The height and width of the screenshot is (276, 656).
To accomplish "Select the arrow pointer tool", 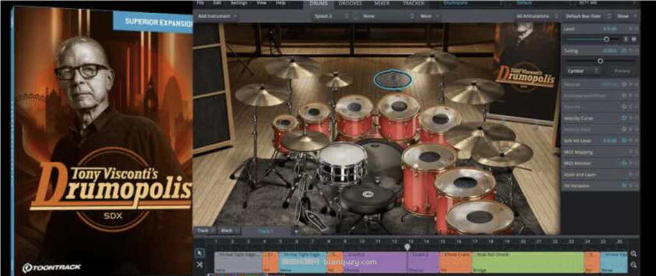I will (x=200, y=252).
